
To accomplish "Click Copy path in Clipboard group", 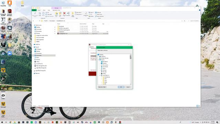I will point(49,14).
